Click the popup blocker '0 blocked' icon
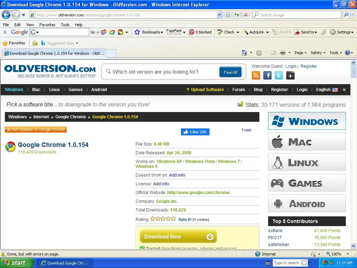 click(x=192, y=32)
